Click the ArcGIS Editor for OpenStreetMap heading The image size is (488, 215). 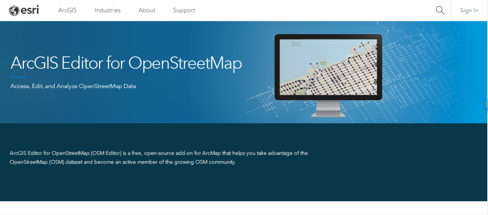point(126,63)
